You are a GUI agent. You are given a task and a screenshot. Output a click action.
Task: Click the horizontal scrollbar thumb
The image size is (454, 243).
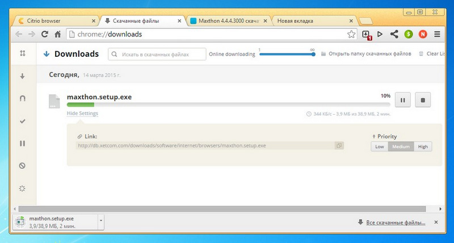tap(222, 209)
